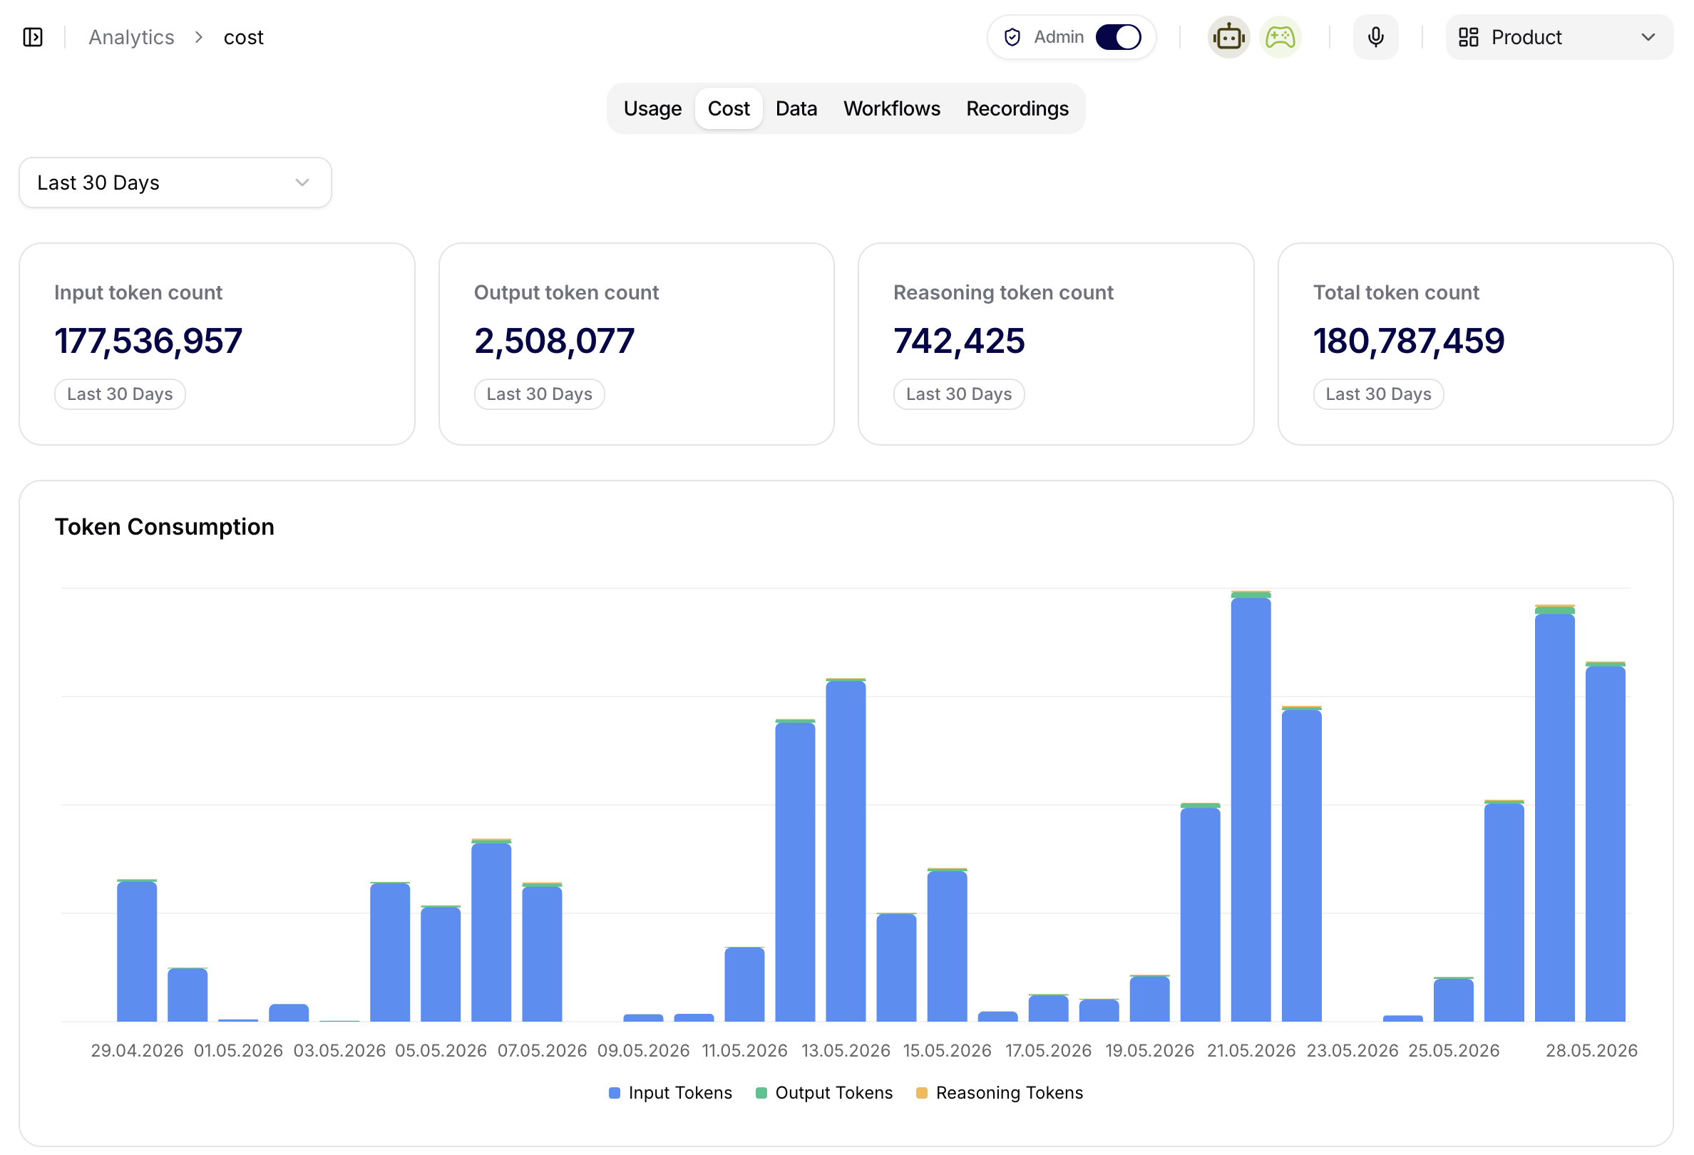Open the Data tab

click(796, 108)
